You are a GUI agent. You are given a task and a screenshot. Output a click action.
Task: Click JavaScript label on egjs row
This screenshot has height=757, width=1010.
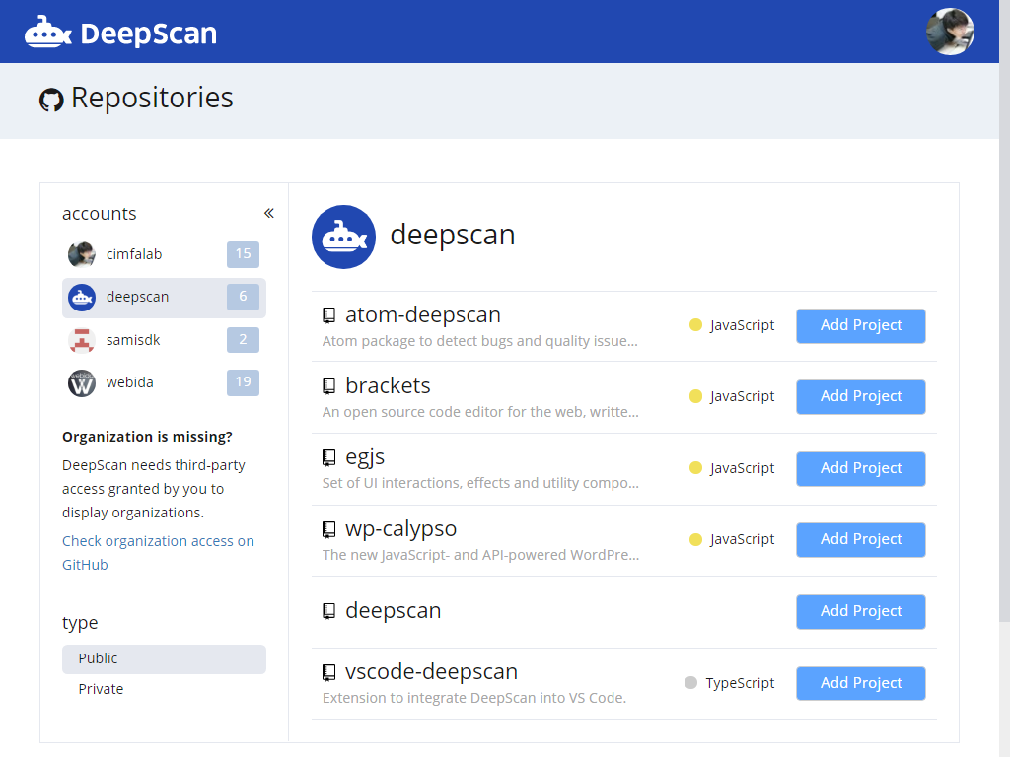[x=742, y=468]
